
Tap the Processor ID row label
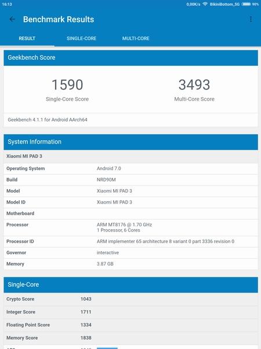(20, 241)
